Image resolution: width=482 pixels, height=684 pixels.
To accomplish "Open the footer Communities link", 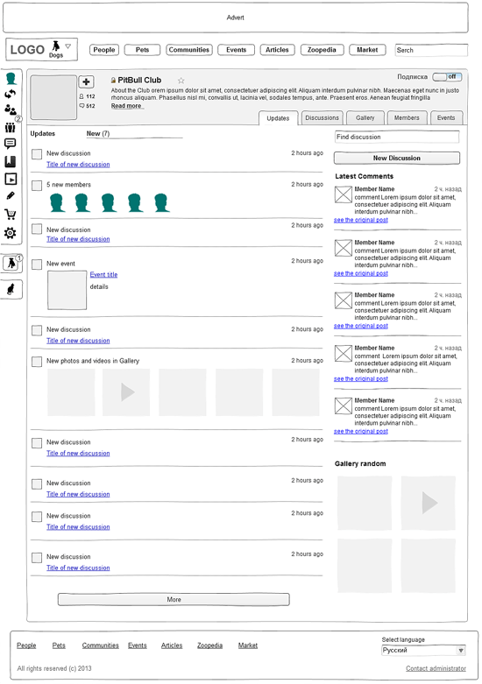I will [x=101, y=645].
